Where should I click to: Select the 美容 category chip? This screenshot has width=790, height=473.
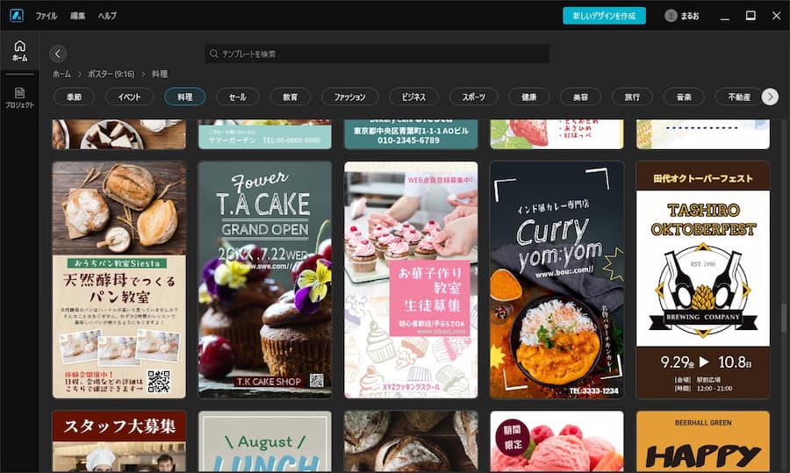581,97
